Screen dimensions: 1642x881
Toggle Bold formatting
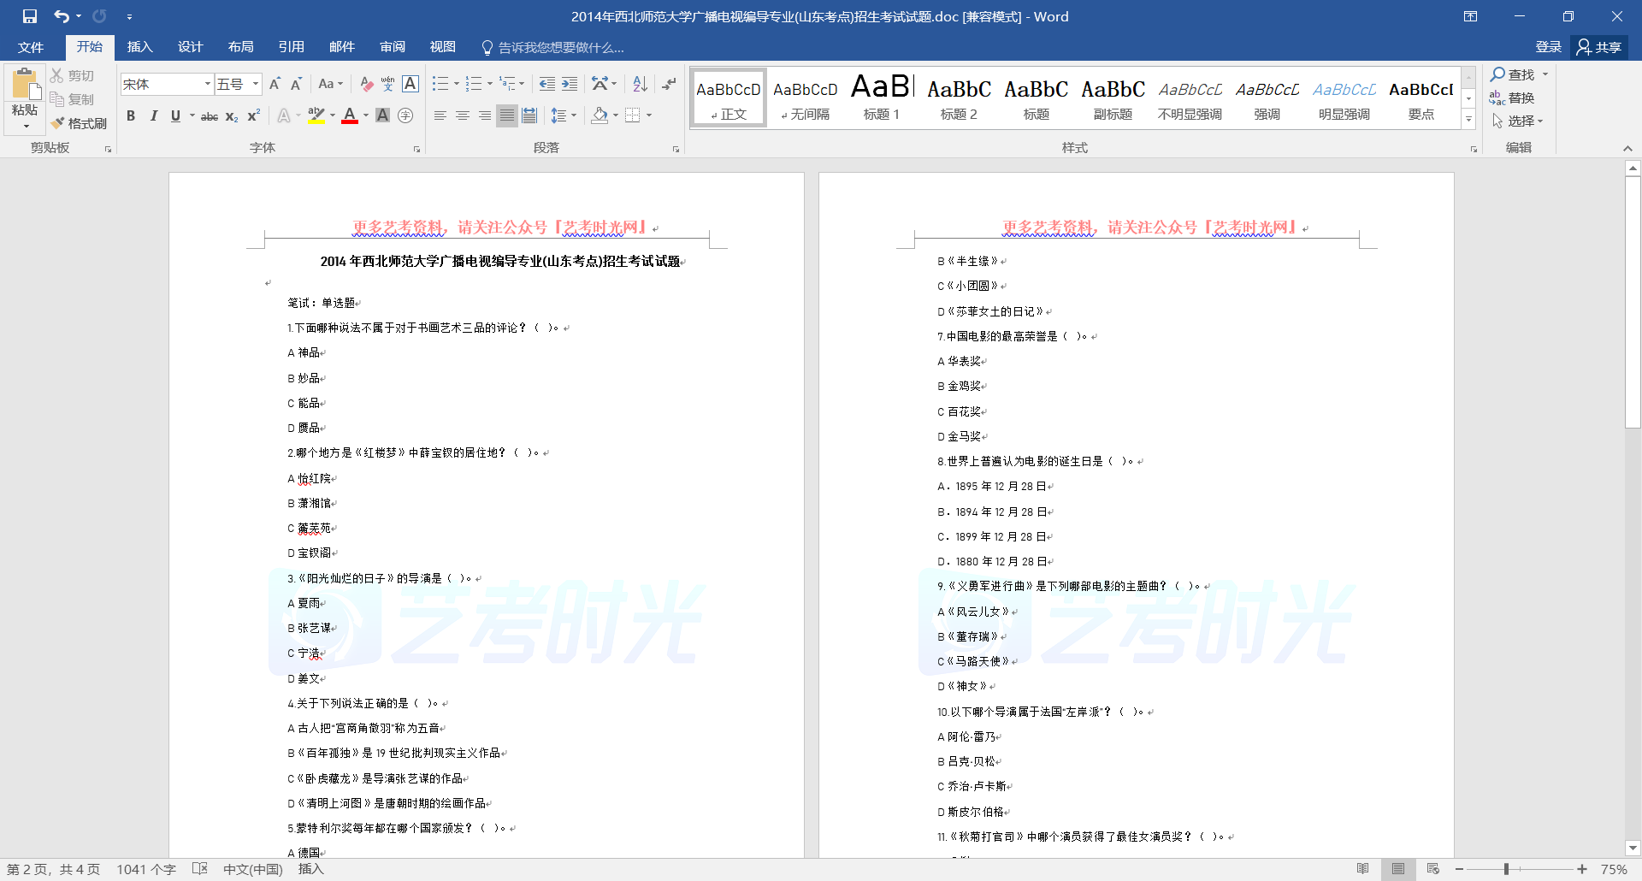[131, 115]
